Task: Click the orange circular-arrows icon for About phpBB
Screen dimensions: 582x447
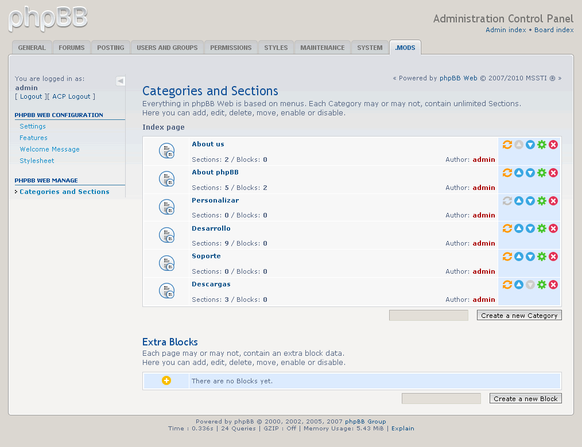Action: pos(507,173)
